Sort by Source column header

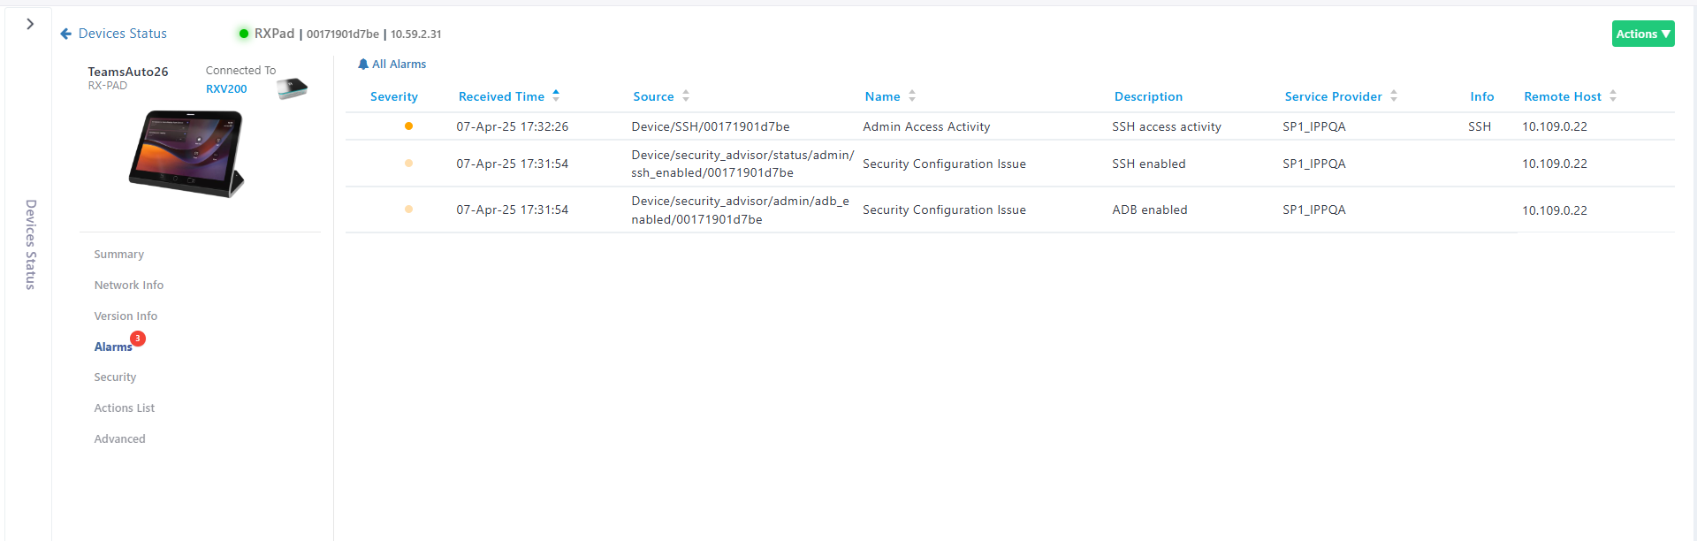coord(653,96)
